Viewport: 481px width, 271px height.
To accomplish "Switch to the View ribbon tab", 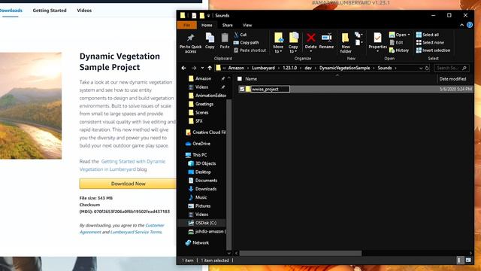I will (247, 25).
